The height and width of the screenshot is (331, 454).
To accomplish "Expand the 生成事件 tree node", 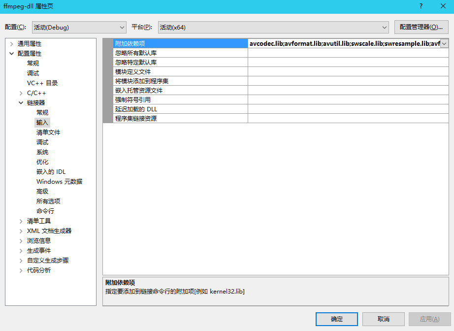I will pos(21,251).
